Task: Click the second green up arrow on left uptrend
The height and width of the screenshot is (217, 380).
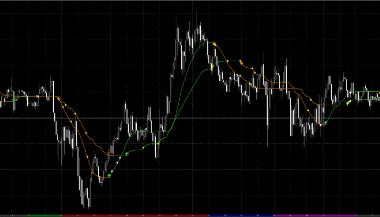Action: [x=127, y=154]
